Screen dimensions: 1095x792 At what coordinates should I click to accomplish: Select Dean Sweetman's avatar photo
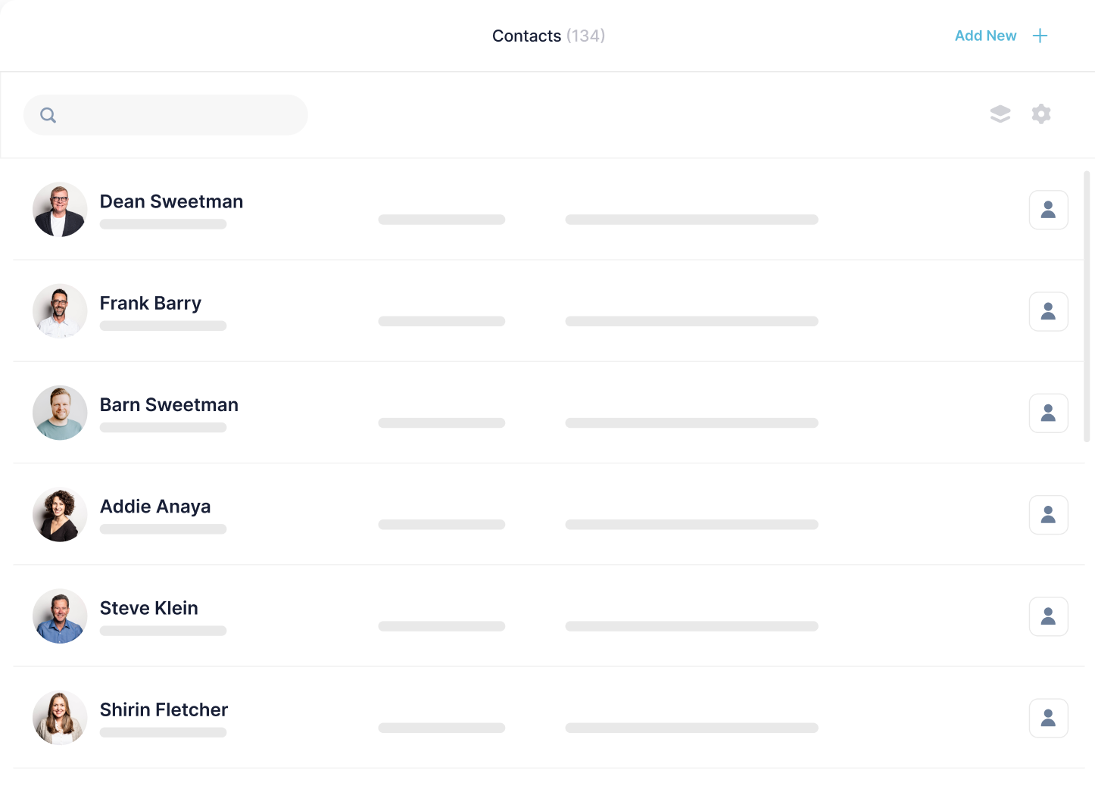(x=60, y=210)
